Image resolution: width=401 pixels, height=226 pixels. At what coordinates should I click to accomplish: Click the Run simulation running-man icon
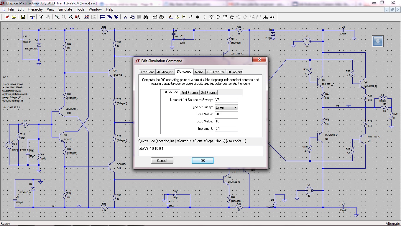41,17
